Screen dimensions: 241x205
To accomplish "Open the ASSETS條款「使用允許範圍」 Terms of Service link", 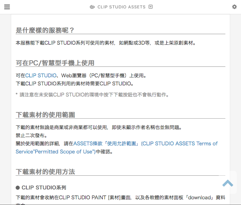I will [x=117, y=148].
